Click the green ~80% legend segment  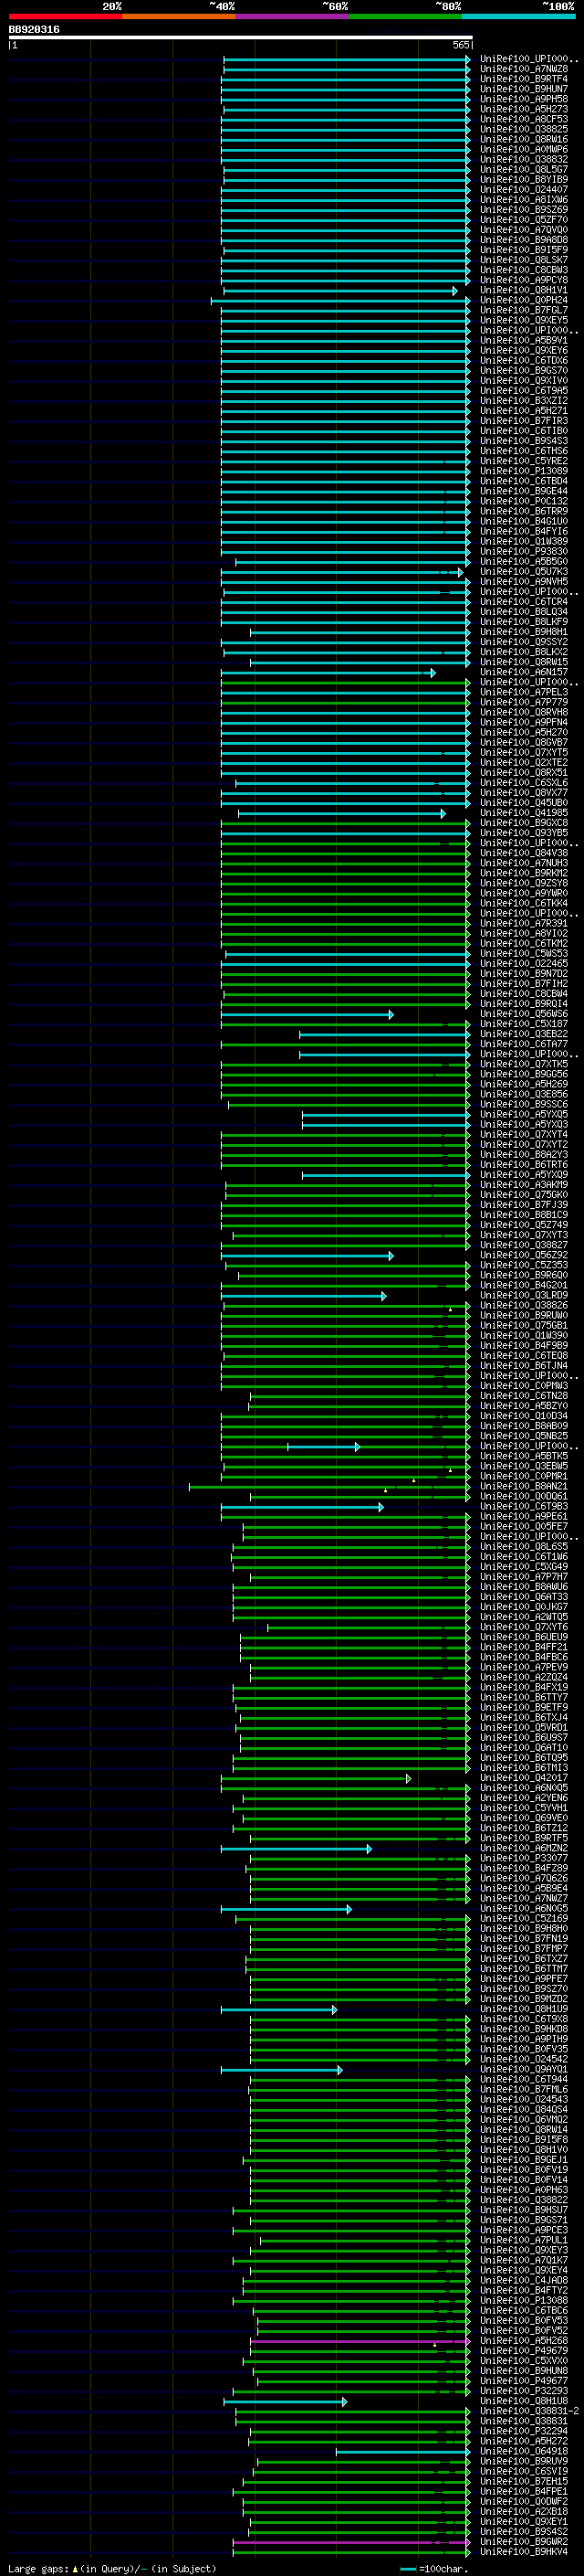coord(405,16)
